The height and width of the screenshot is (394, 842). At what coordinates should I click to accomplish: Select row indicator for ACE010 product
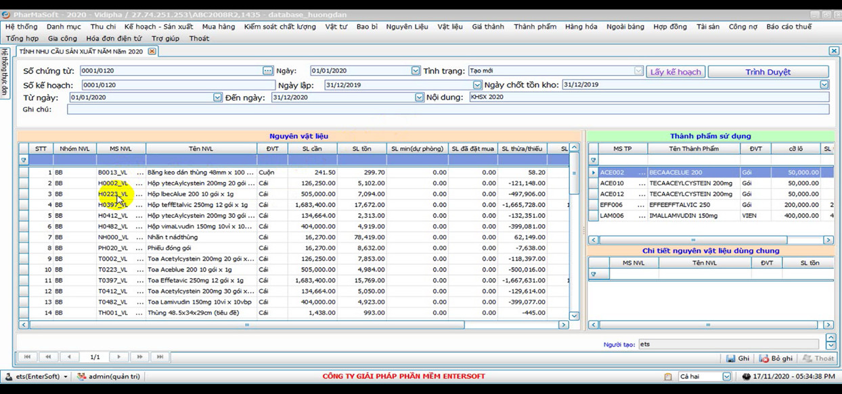pos(594,183)
